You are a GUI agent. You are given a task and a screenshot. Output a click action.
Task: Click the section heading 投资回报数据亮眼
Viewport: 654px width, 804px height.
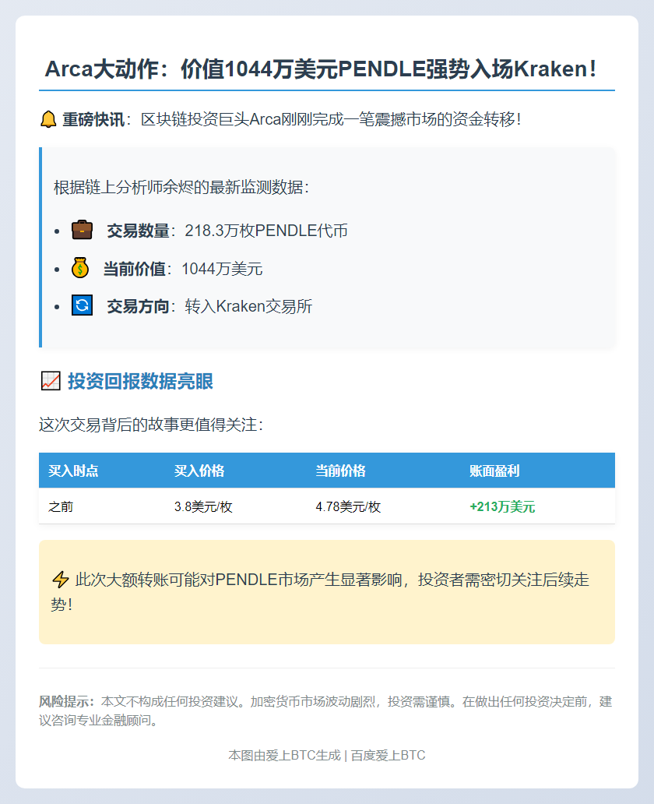pos(140,381)
